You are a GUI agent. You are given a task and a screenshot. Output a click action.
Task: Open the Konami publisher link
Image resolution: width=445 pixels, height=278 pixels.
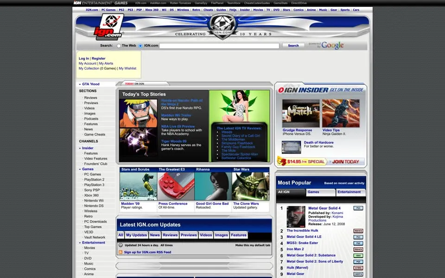337,213
